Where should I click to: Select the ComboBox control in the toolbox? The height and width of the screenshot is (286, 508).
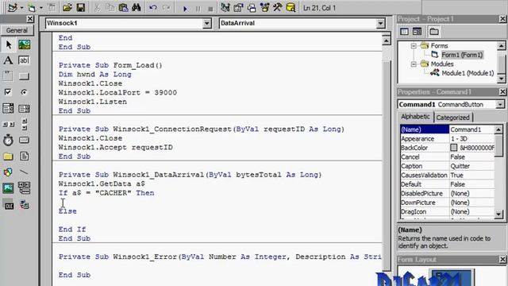pyautogui.click(x=9, y=108)
